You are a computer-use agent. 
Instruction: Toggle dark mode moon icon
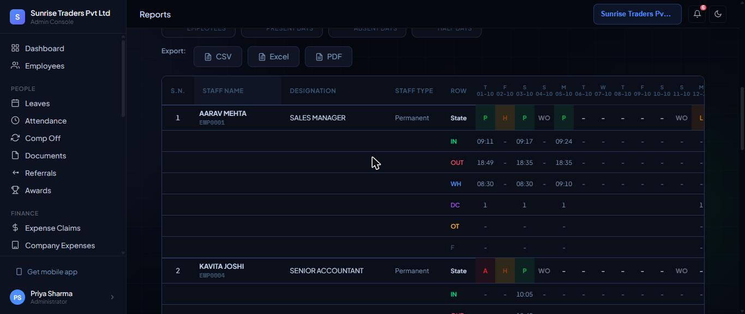point(718,14)
